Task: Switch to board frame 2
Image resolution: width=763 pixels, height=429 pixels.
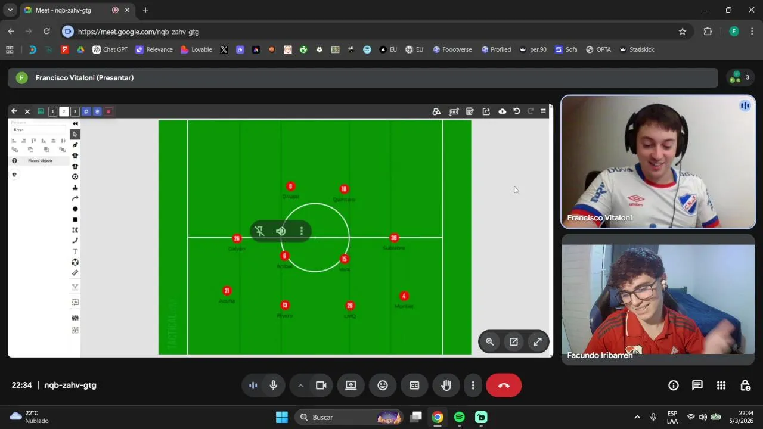Action: point(64,111)
